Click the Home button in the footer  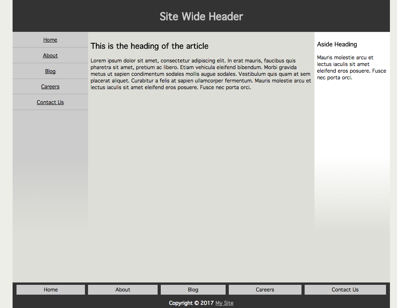[50, 290]
